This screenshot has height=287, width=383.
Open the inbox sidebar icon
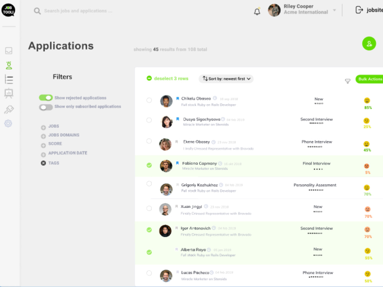pyautogui.click(x=8, y=51)
